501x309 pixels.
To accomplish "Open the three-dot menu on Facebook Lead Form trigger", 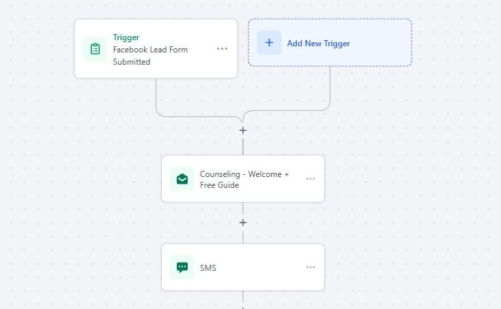I will [222, 49].
